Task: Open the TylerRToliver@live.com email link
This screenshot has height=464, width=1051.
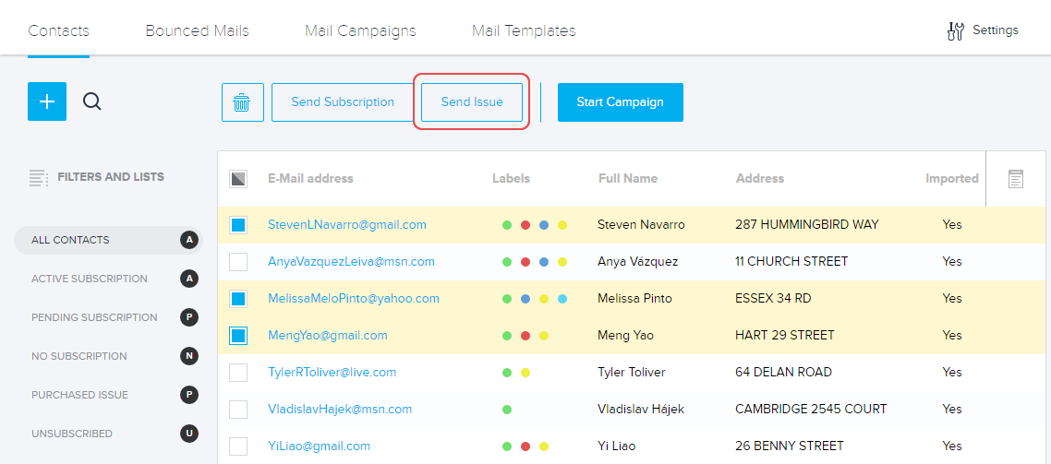Action: [x=332, y=373]
